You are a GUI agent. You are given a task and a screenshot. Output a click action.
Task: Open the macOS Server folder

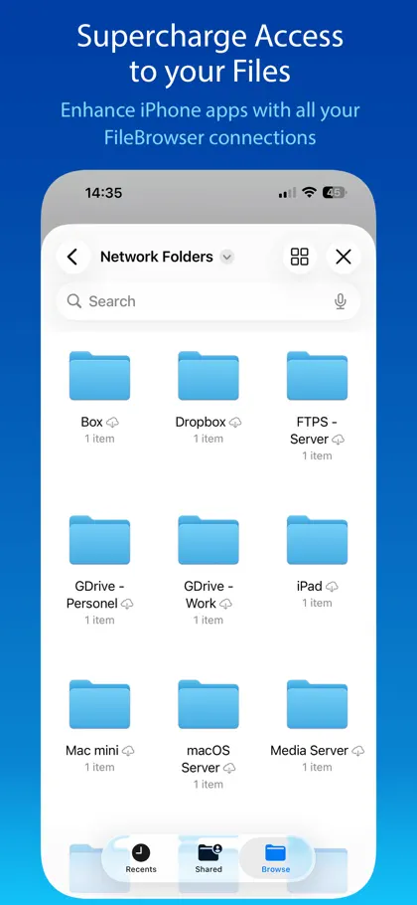(208, 705)
